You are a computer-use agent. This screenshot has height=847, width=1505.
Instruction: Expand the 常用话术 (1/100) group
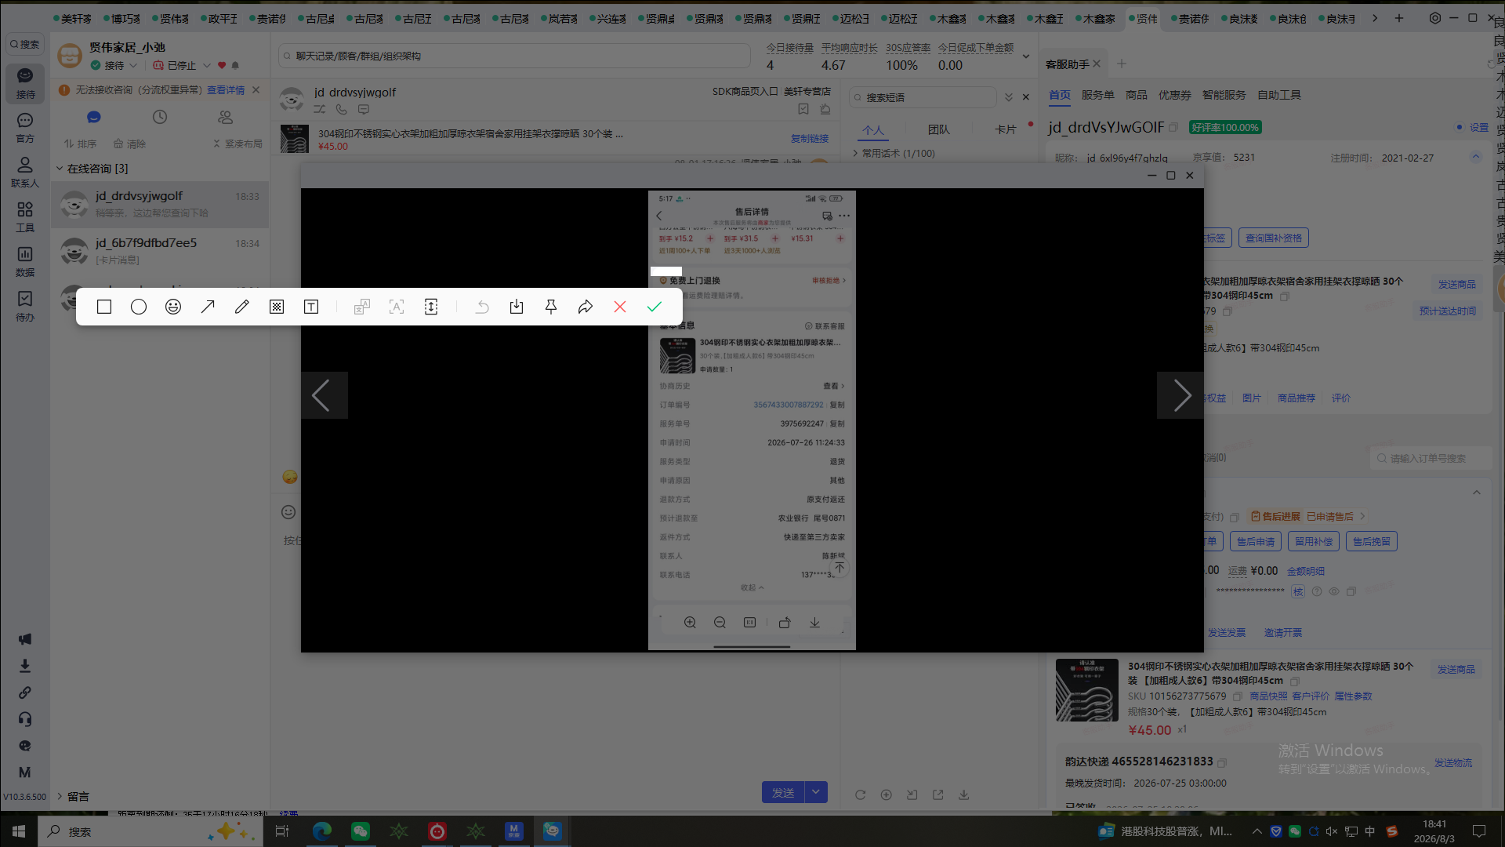click(855, 154)
